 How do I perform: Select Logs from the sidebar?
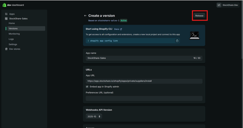(x=11, y=39)
